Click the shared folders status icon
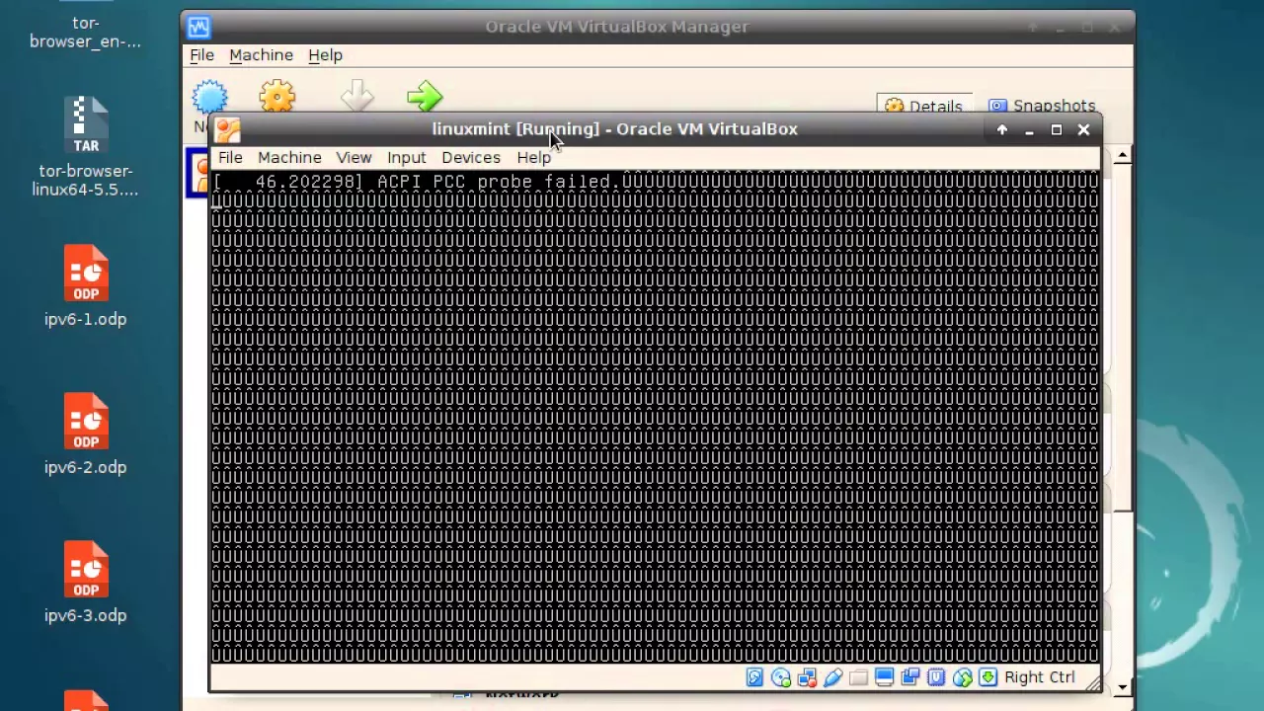The width and height of the screenshot is (1264, 711). [x=858, y=677]
